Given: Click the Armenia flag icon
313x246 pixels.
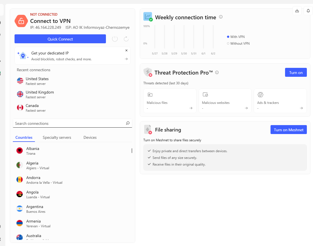Looking at the screenshot, I should [x=20, y=223].
